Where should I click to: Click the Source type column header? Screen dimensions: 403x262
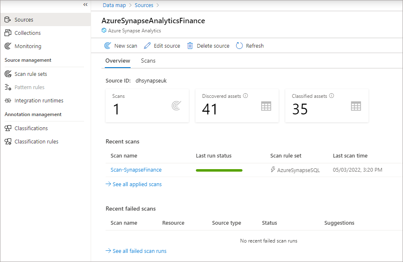pyautogui.click(x=226, y=223)
